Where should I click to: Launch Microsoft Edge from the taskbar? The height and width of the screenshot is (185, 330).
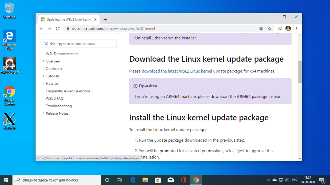(x=132, y=180)
